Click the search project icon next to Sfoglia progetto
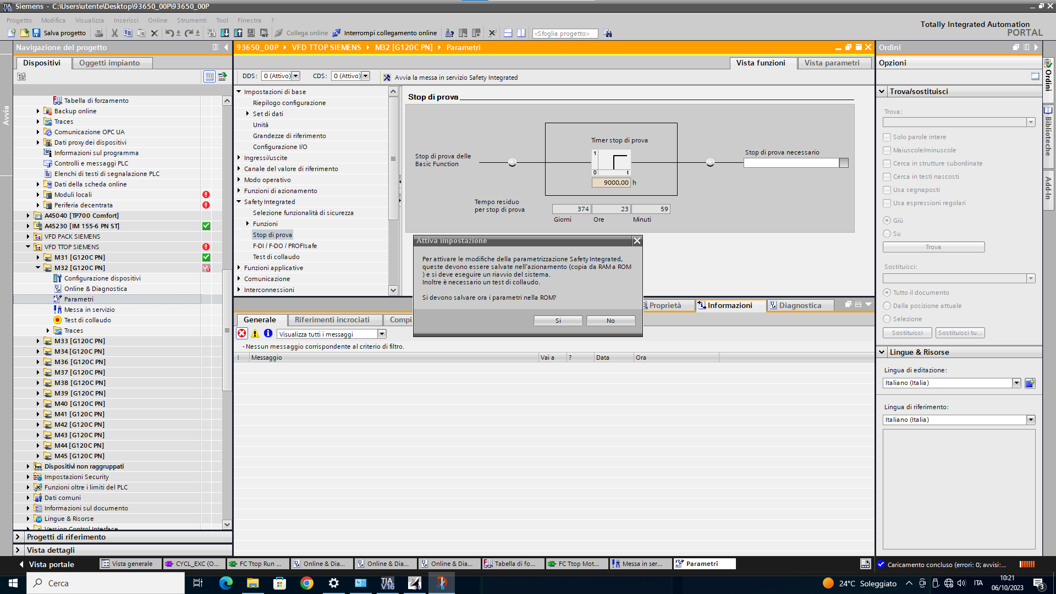Screen dimensions: 1056x594 [x=608, y=34]
